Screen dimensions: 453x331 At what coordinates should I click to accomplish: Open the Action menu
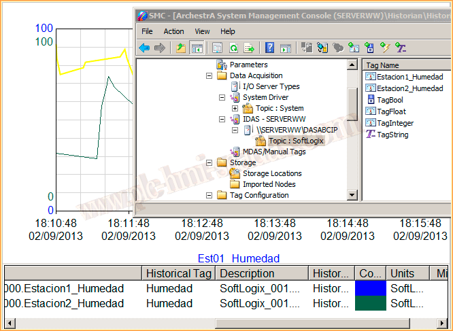(x=173, y=31)
